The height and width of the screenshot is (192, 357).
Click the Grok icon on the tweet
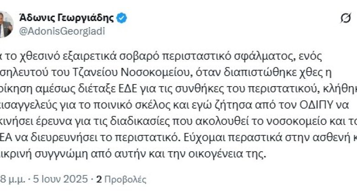point(346,18)
